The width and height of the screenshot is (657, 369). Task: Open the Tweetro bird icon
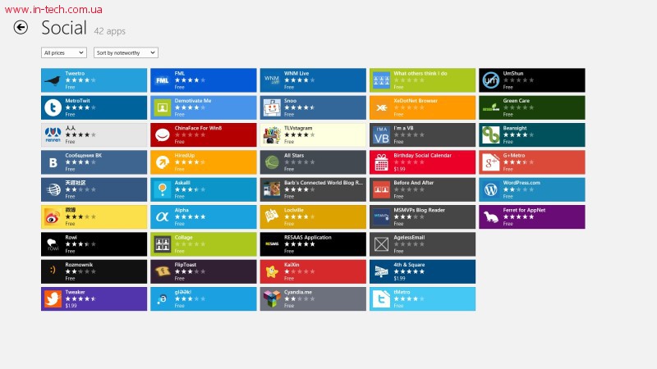pyautogui.click(x=53, y=80)
